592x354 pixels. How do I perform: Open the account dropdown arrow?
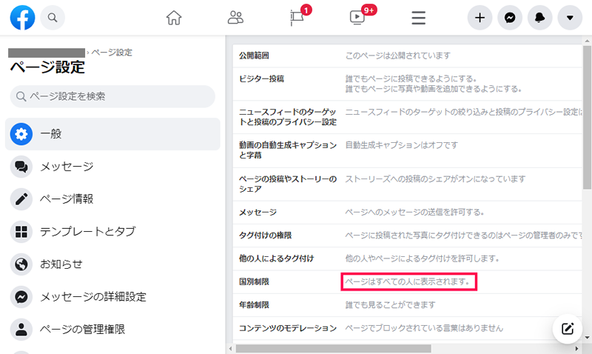pyautogui.click(x=570, y=17)
